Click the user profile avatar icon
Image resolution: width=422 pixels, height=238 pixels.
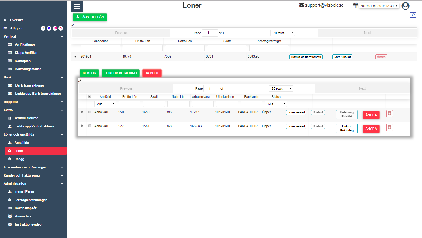[405, 6]
